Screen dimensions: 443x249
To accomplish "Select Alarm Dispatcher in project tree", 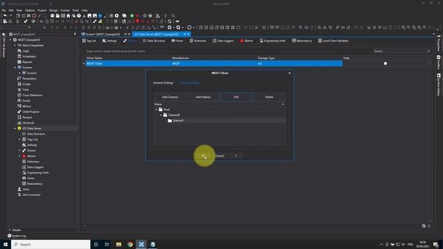I will pyautogui.click(x=33, y=46).
